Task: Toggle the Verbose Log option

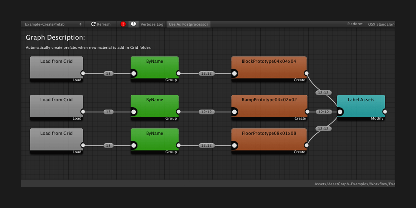Action: click(152, 24)
